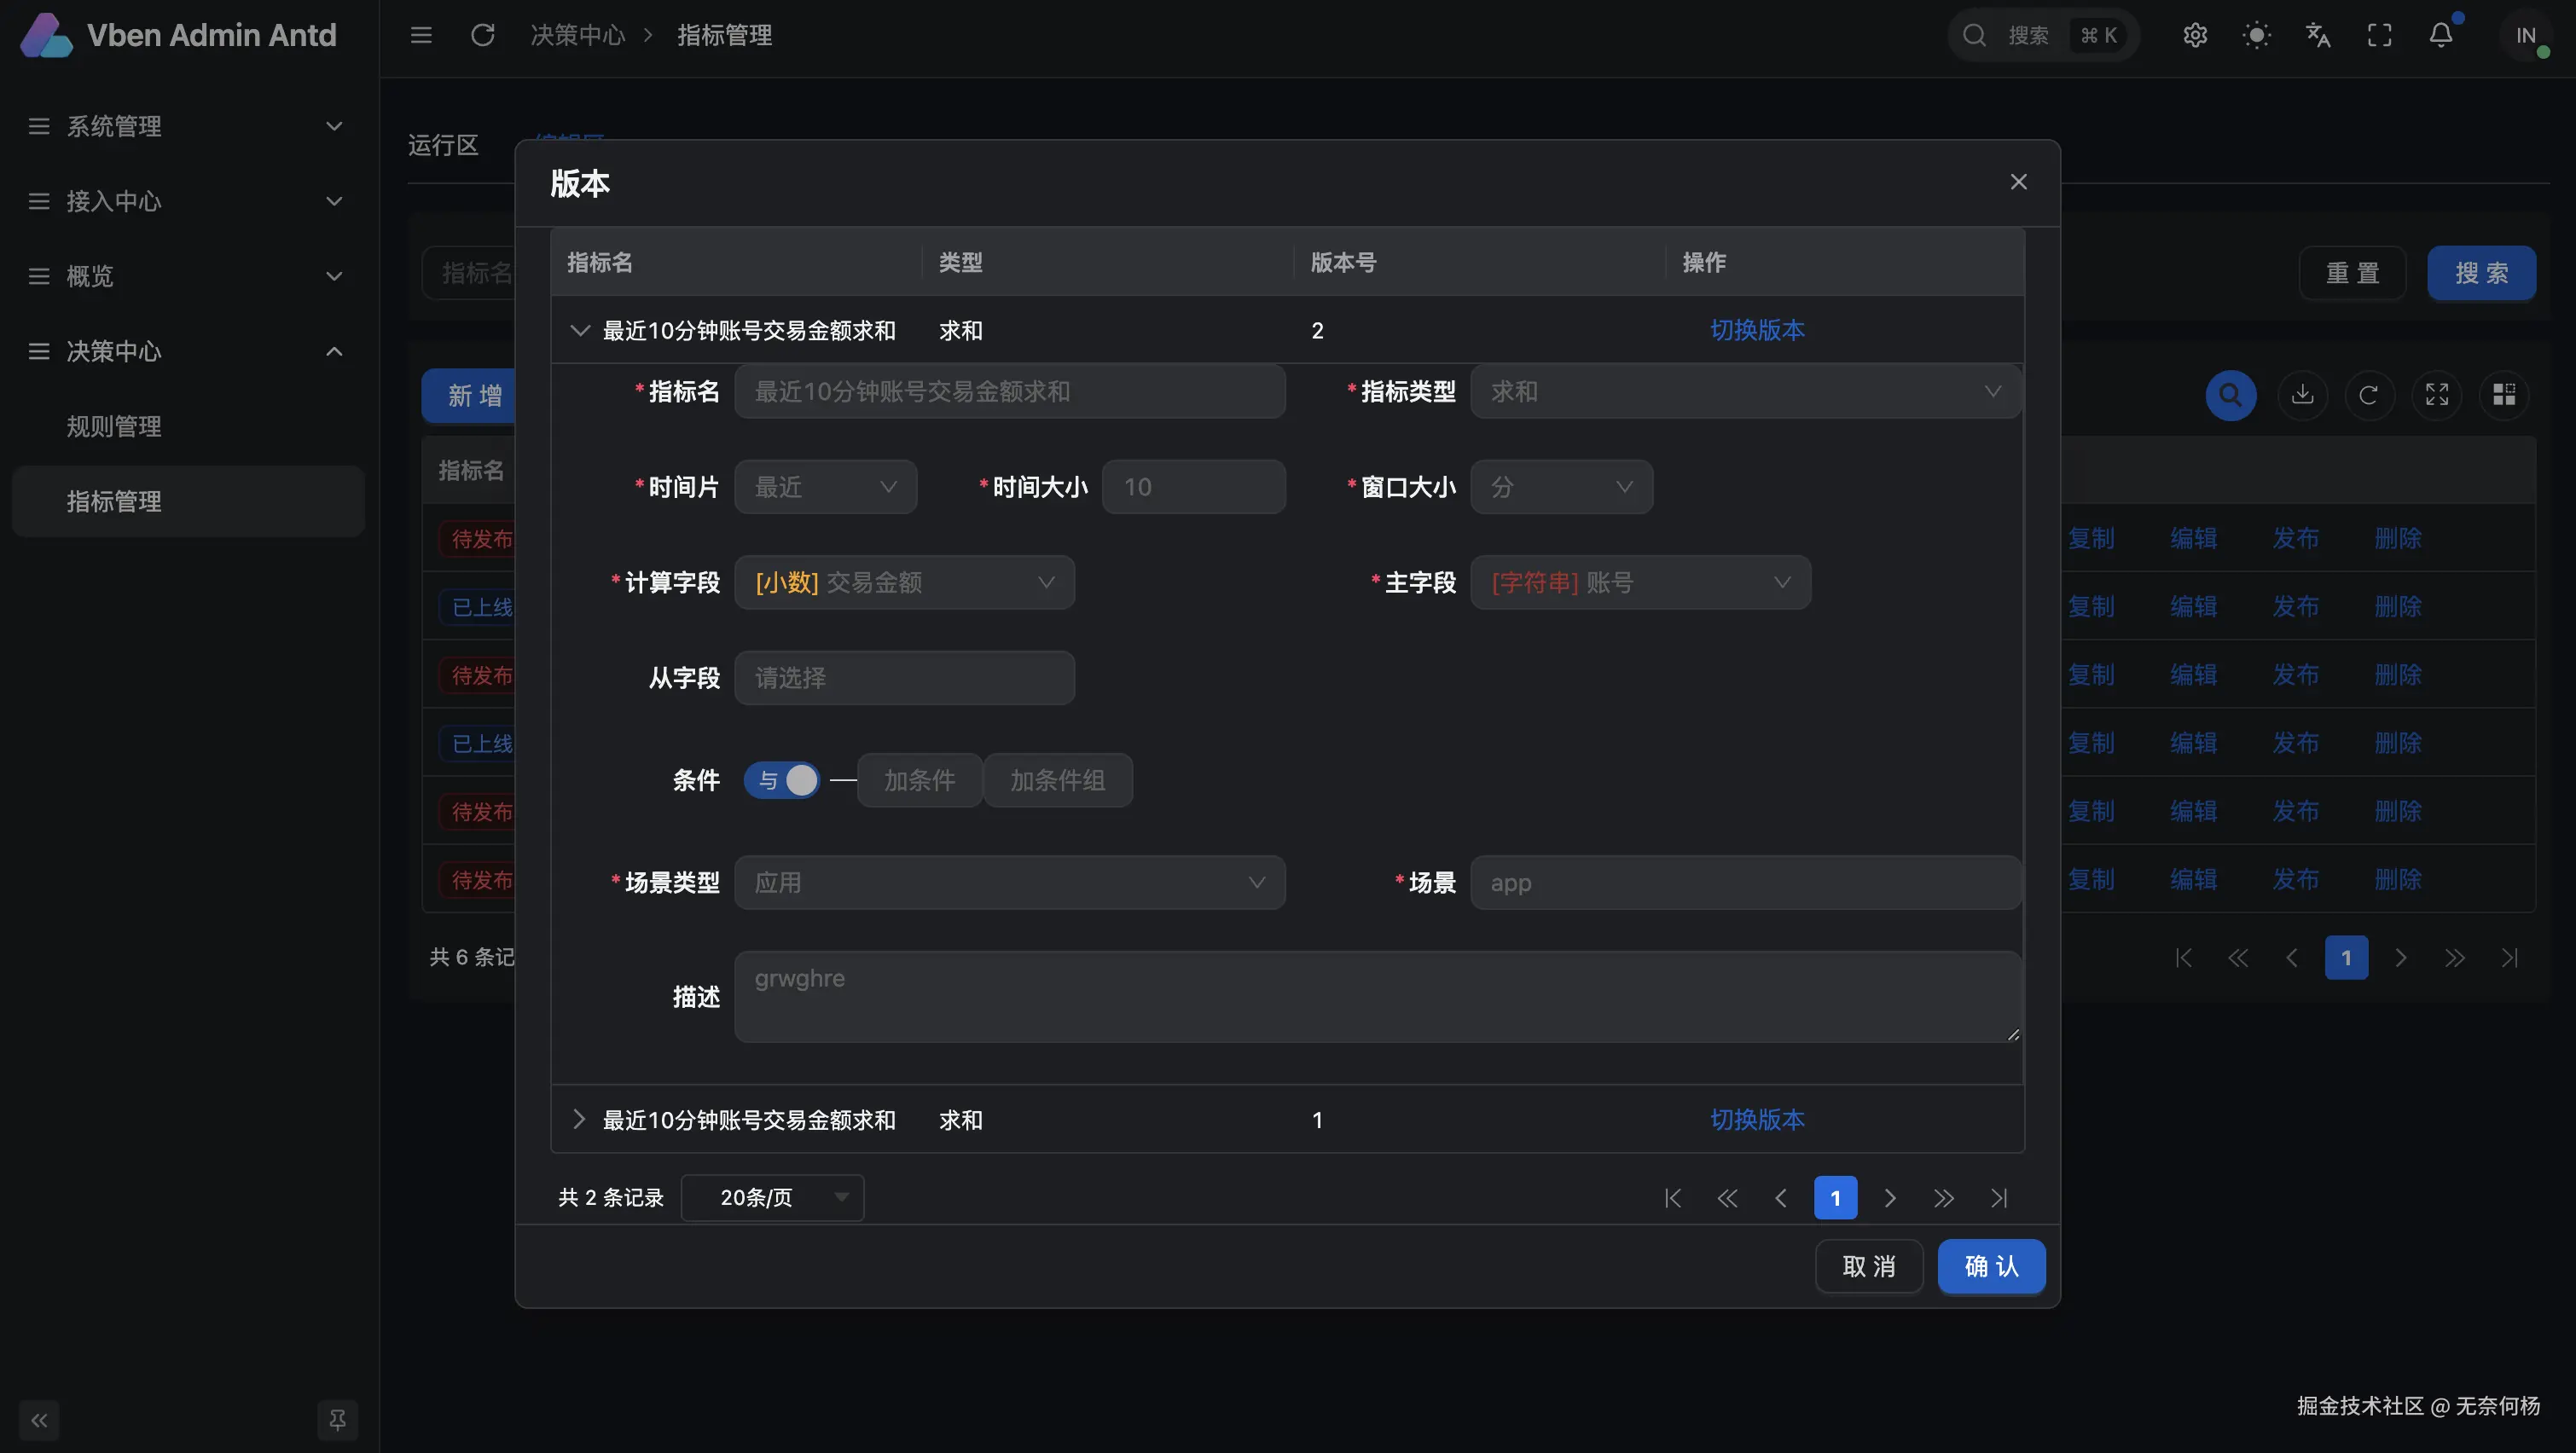Click the table export download icon
The image size is (2576, 1453).
pos(2303,395)
